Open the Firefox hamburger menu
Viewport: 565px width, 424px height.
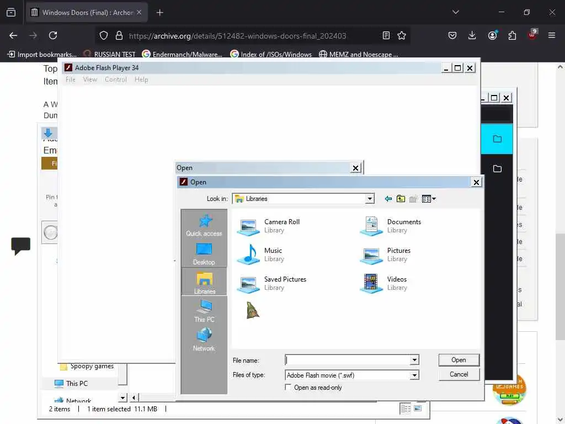point(552,35)
